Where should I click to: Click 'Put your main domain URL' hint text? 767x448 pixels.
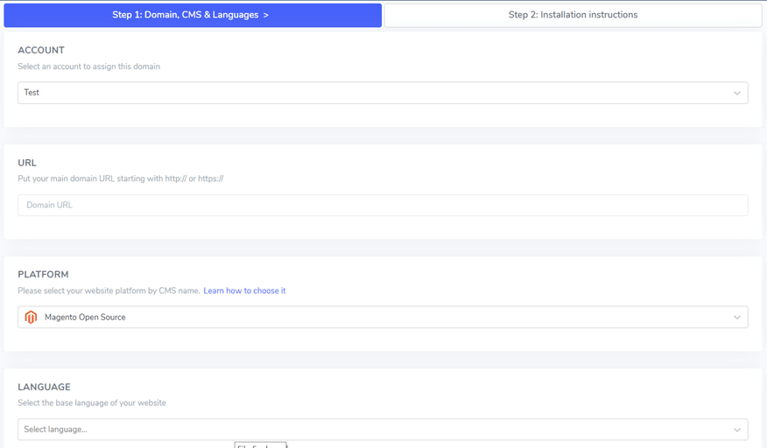point(121,178)
